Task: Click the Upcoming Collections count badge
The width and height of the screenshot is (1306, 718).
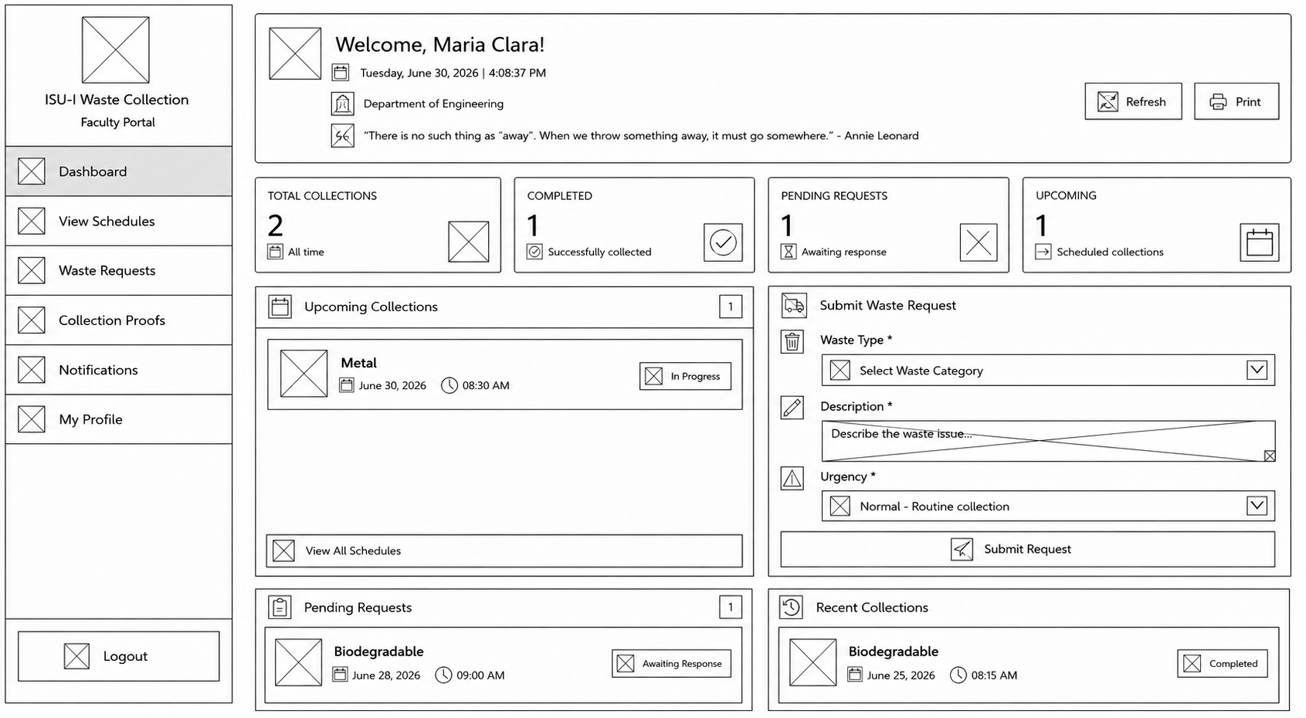Action: point(731,307)
